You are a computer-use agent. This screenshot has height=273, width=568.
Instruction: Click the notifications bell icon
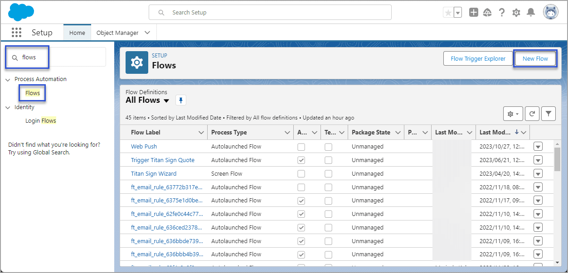530,13
